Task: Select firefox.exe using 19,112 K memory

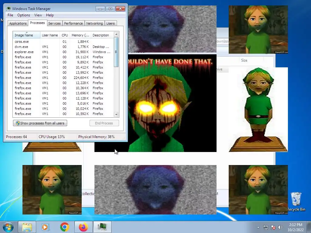Action: (x=63, y=57)
